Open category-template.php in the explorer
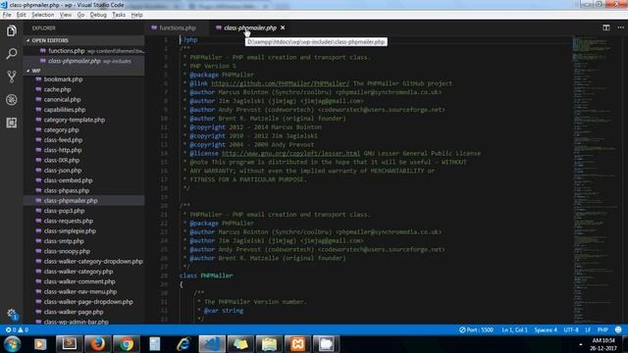 pyautogui.click(x=84, y=120)
